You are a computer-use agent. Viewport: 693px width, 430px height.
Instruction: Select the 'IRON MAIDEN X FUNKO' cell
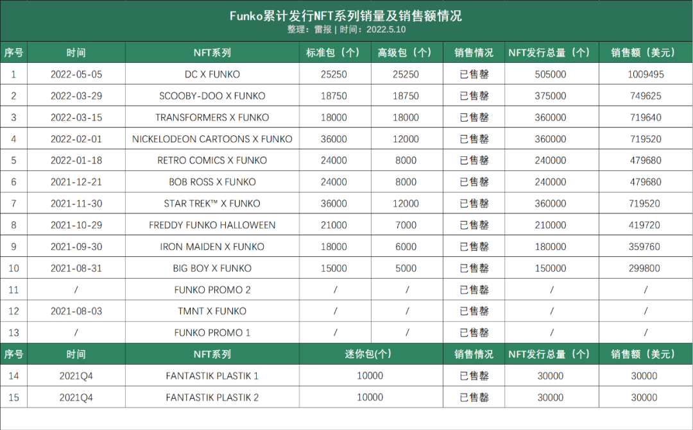pyautogui.click(x=212, y=247)
